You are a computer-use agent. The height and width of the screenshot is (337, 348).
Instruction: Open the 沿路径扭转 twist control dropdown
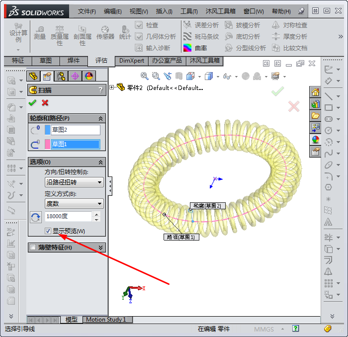(74, 182)
